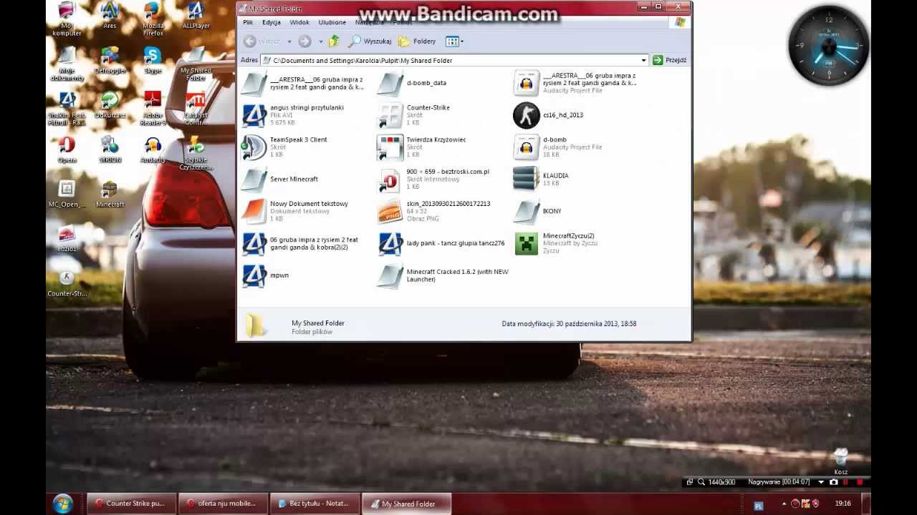Click Bandicam 1440x900 resolution magnifier

pos(701,482)
